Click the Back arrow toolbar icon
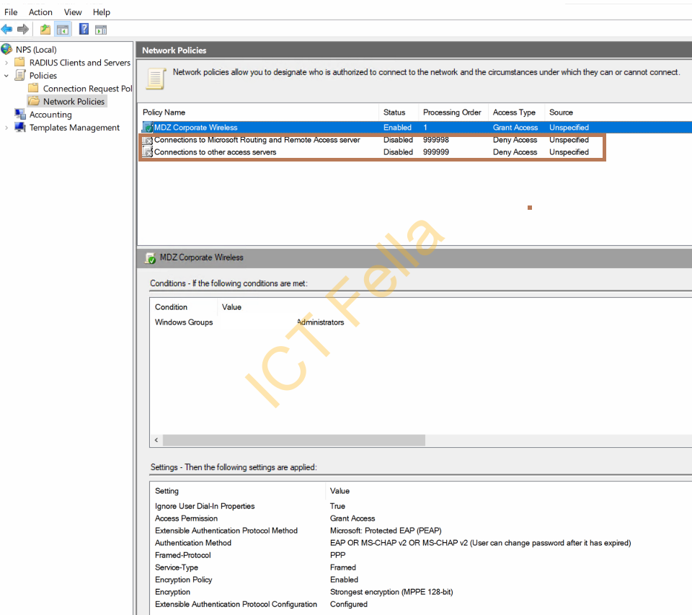 coord(6,30)
